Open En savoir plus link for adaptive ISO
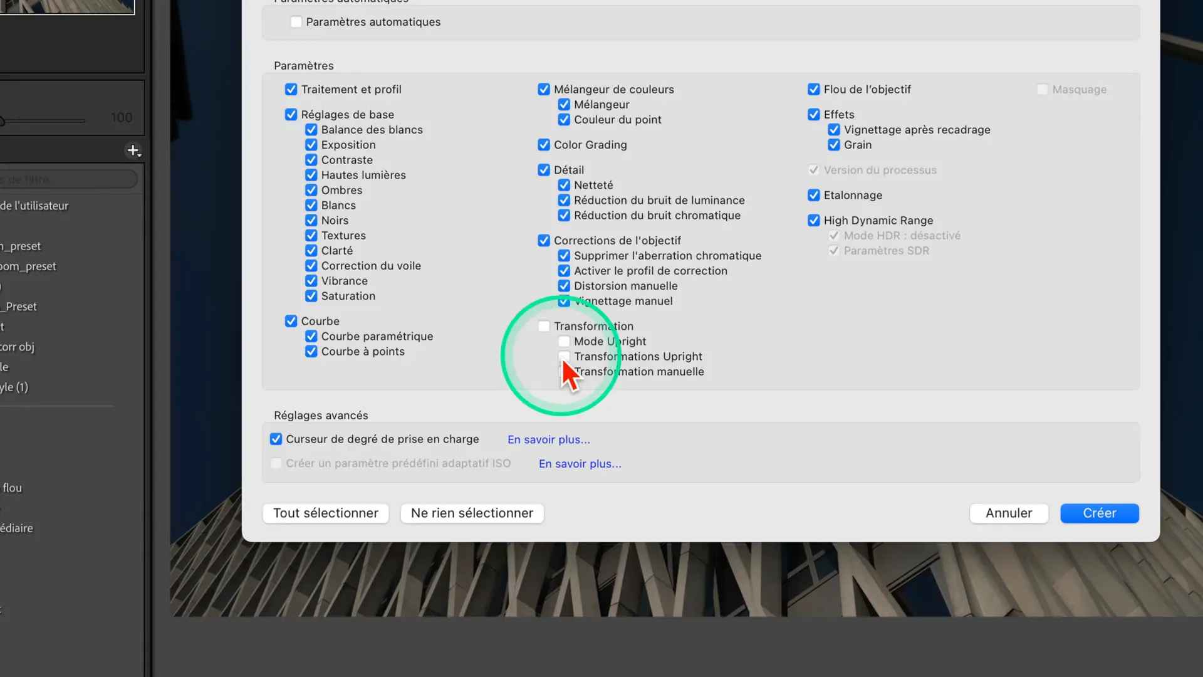Image resolution: width=1203 pixels, height=677 pixels. click(580, 464)
